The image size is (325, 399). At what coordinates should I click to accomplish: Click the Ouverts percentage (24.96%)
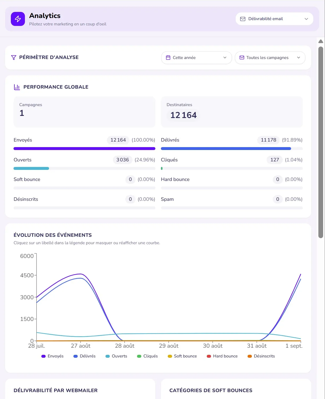(x=145, y=160)
